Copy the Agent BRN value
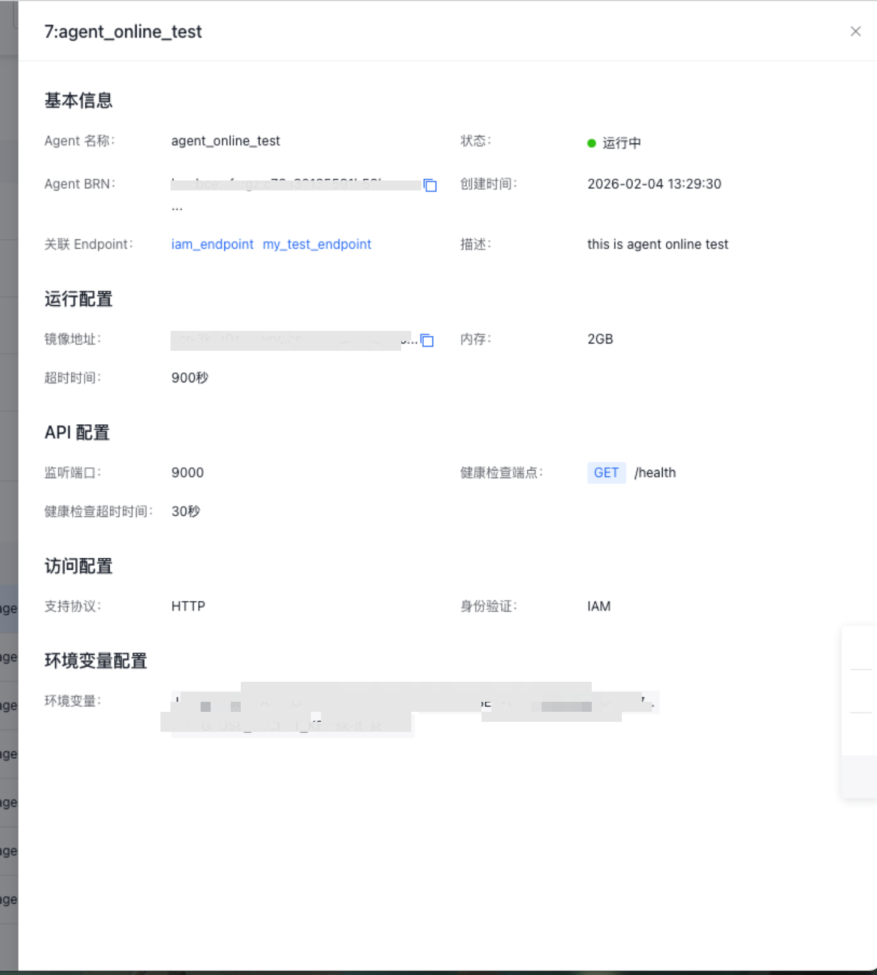The image size is (877, 975). 430,185
